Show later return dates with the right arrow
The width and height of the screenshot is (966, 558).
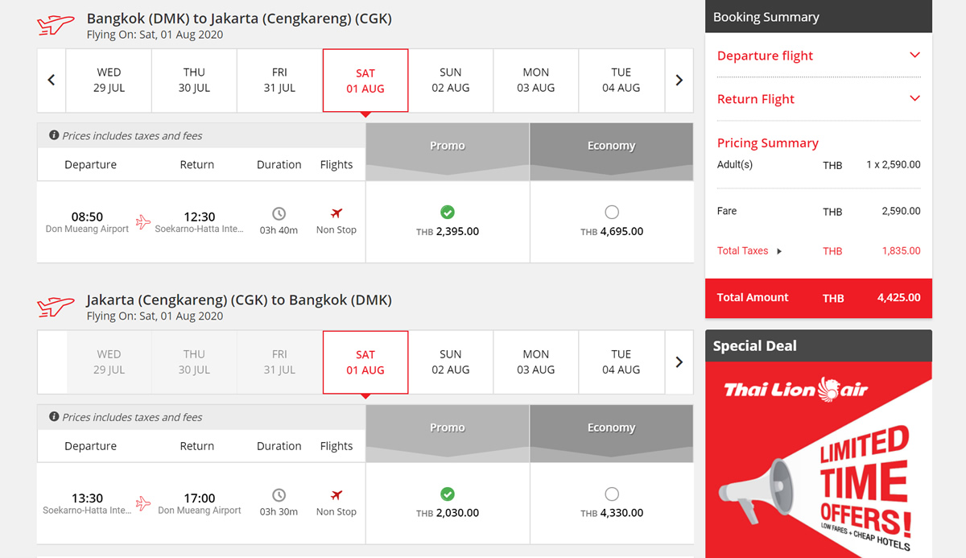(679, 362)
